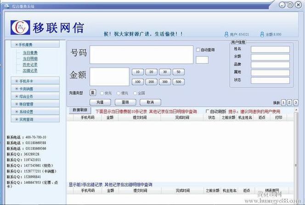This screenshot has height=205, width=305.
Task: Open 当日缴费 in the sidebar
Action: tap(30, 53)
